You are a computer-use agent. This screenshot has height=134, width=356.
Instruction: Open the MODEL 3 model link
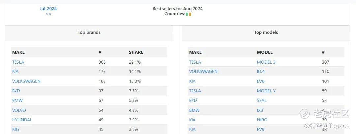[x=266, y=62]
